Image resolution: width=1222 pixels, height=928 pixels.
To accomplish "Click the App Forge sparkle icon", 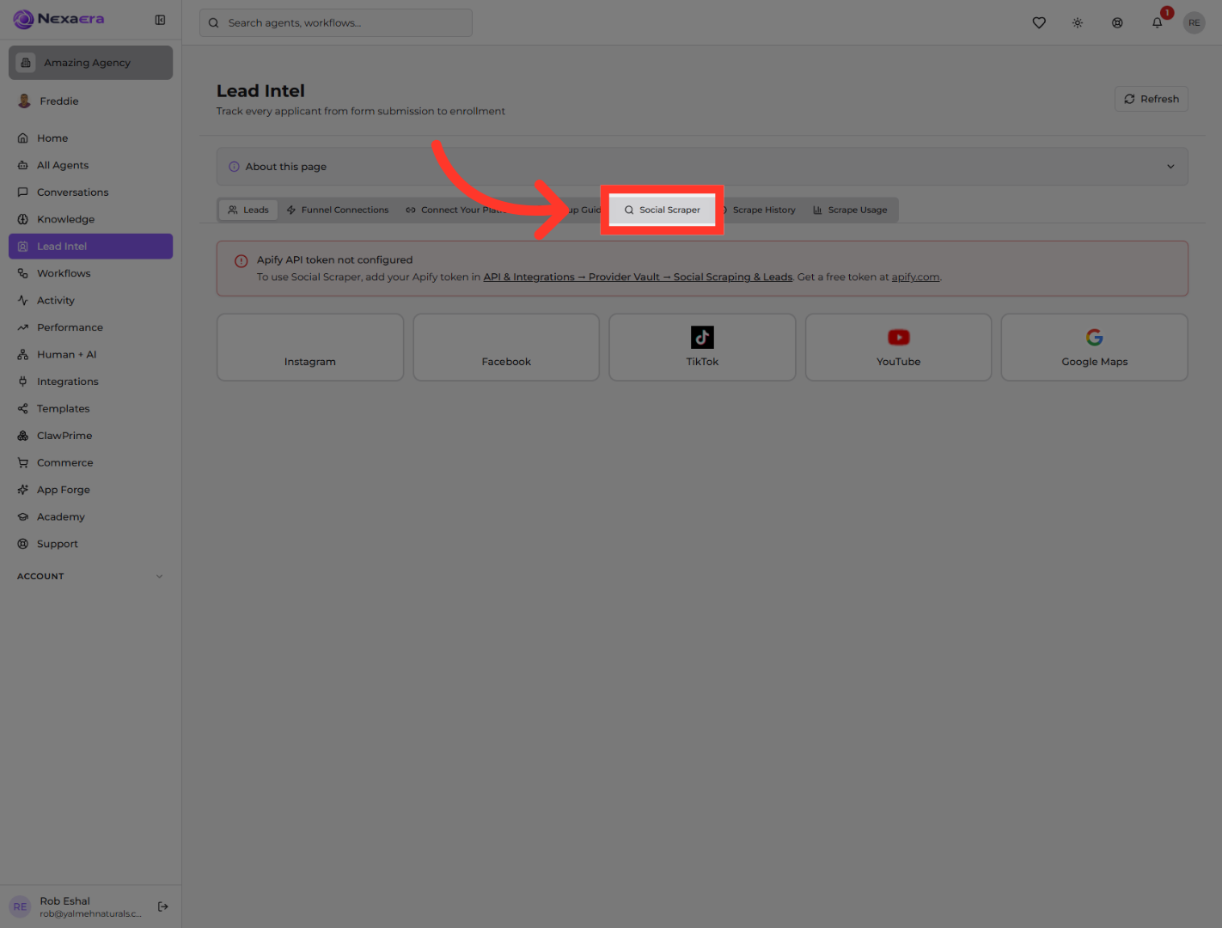I will [x=23, y=490].
